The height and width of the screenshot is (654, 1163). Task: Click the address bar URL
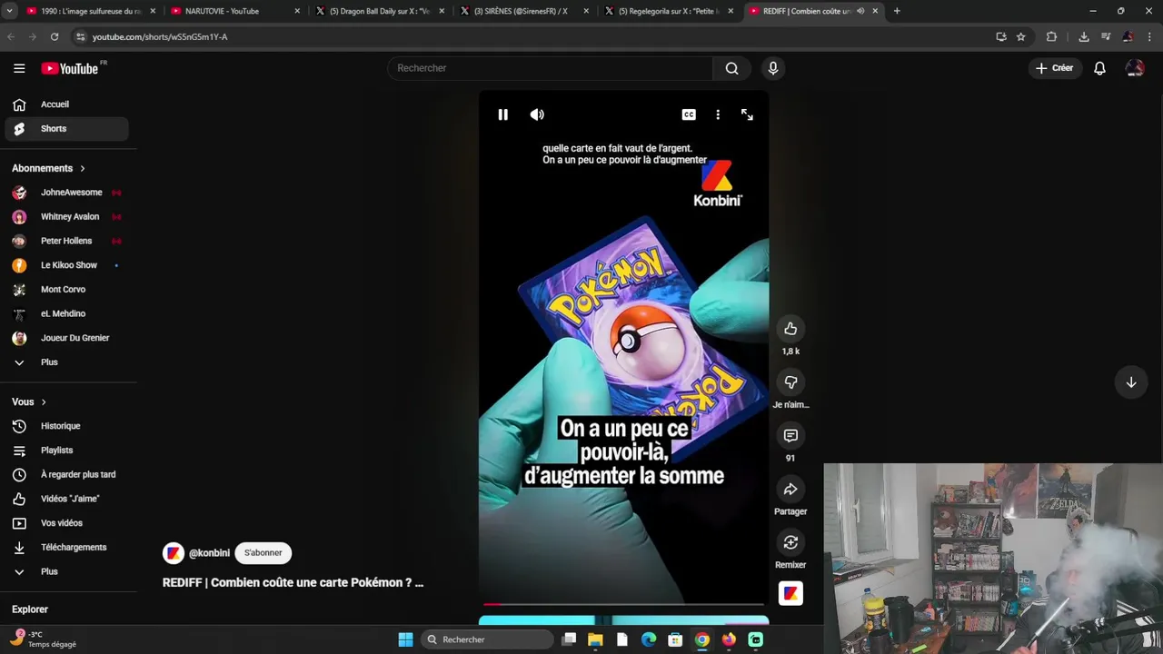pos(160,36)
